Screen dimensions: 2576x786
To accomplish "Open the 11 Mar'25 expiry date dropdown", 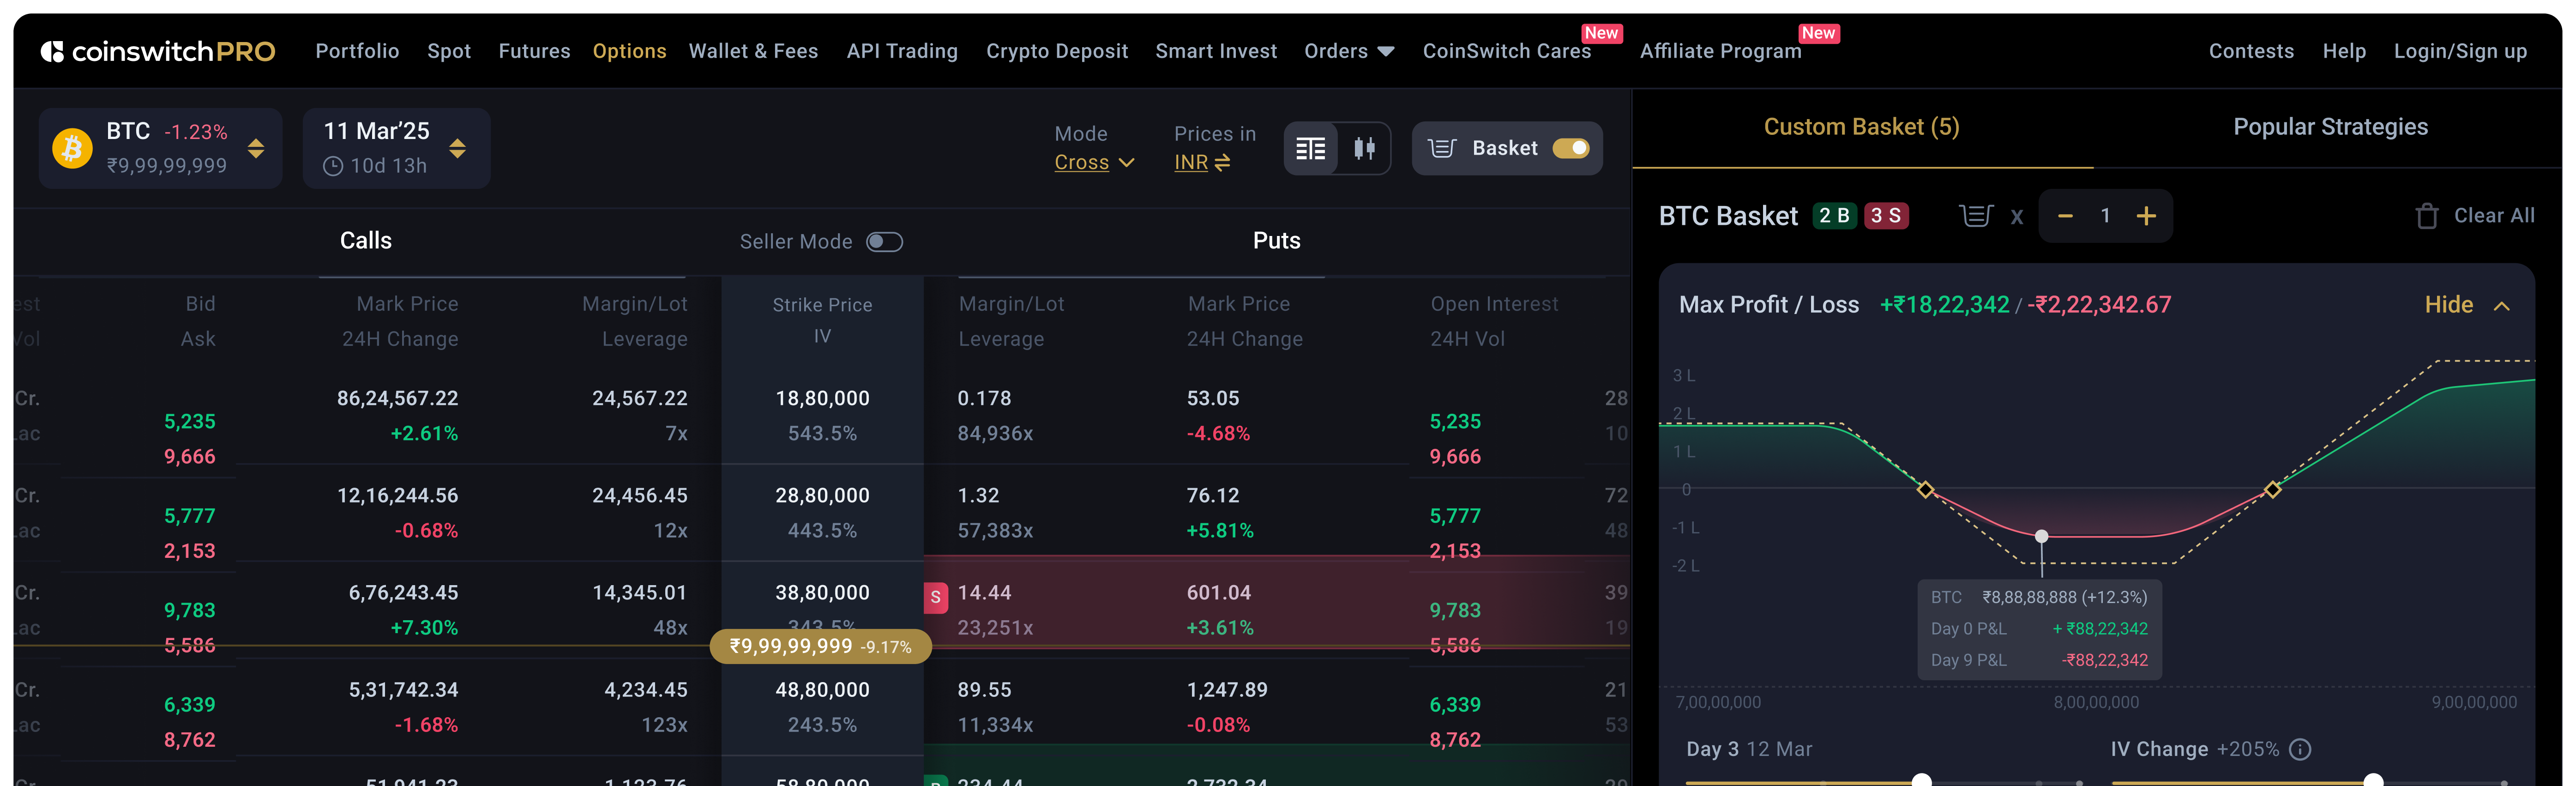I will point(457,148).
